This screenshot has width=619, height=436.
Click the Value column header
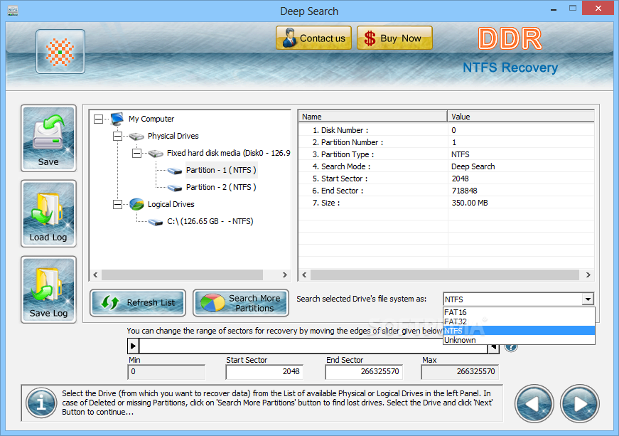pos(521,117)
